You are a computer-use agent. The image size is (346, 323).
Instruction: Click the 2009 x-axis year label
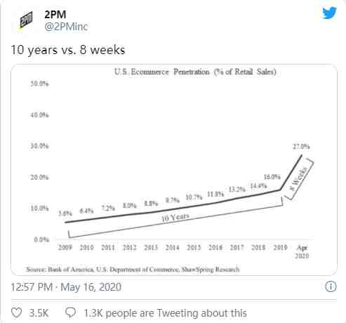65,247
